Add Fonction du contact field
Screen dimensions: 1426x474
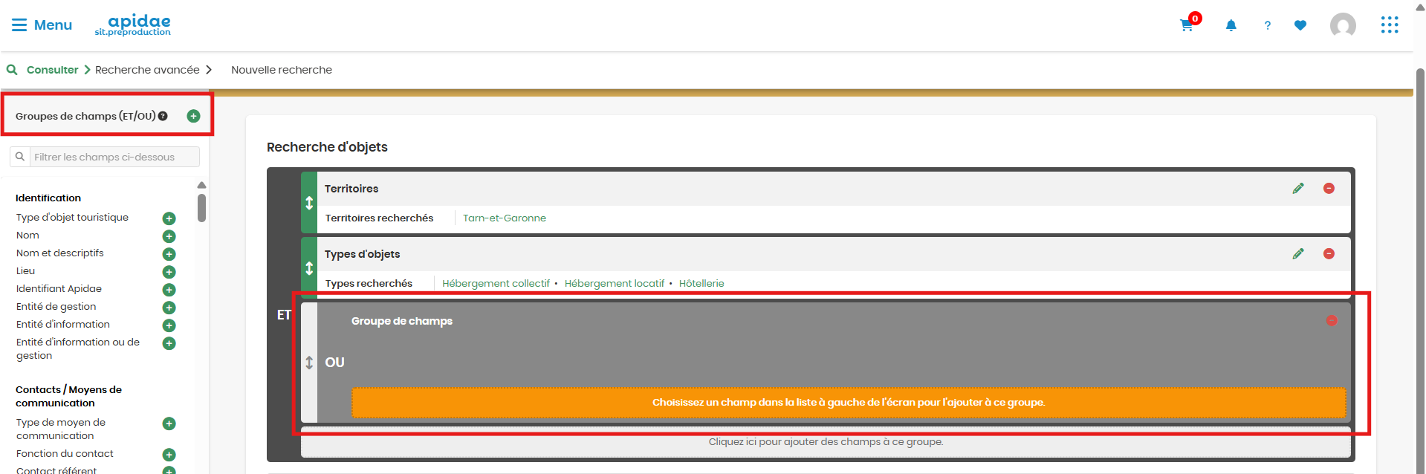tap(169, 455)
